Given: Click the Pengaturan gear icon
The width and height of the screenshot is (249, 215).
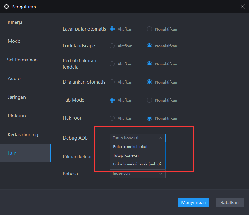Looking at the screenshot, I should click(7, 7).
